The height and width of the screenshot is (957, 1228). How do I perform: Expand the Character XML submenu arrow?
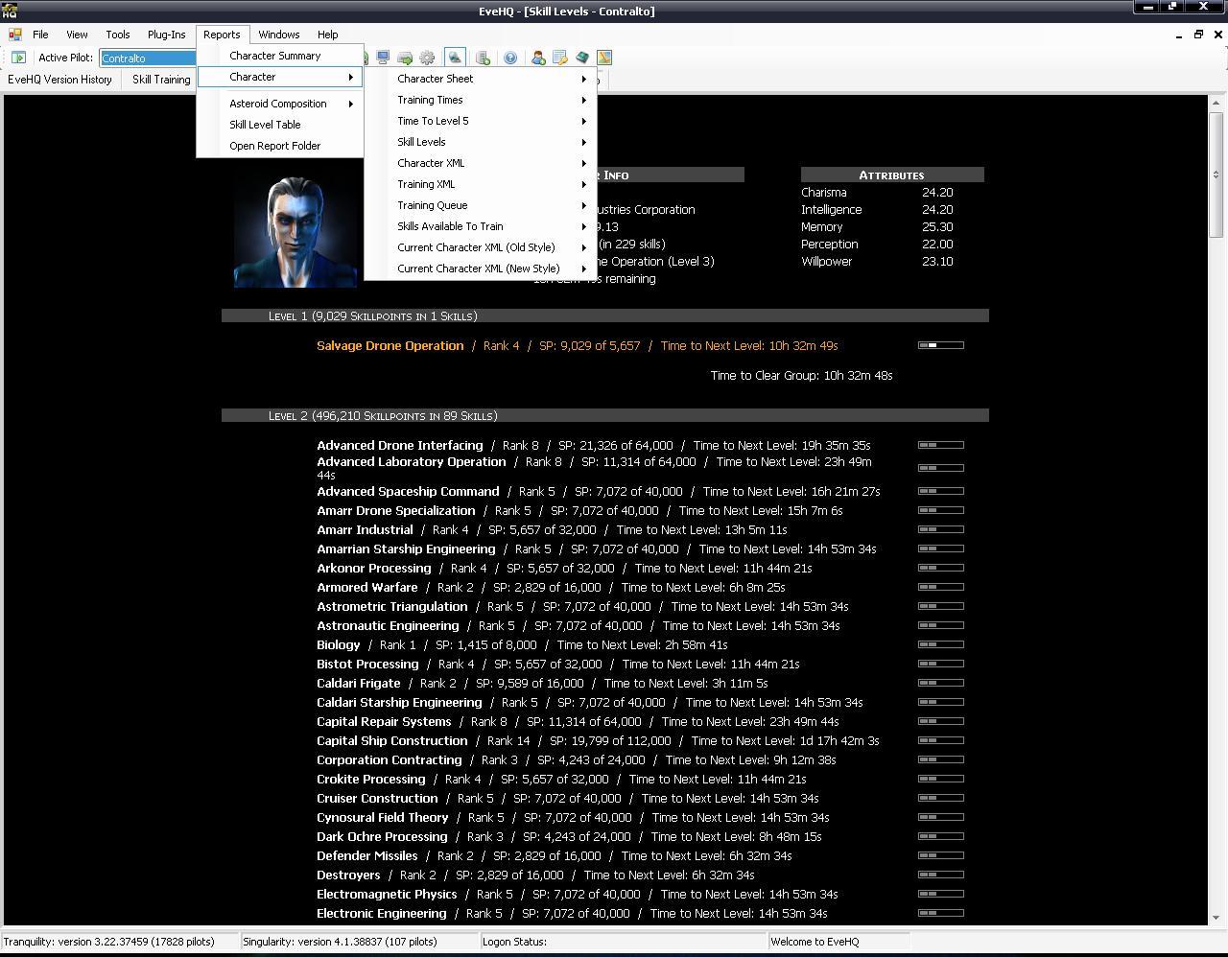[583, 163]
